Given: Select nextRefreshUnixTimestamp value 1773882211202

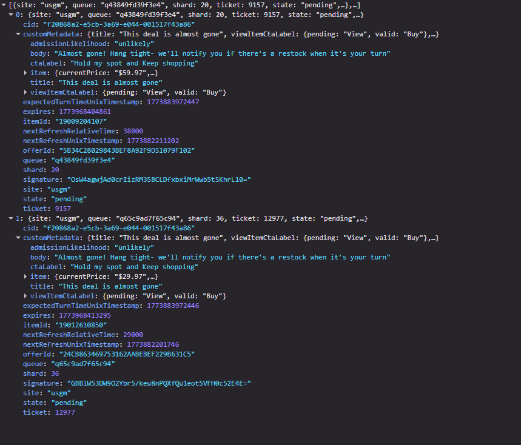Looking at the screenshot, I should click(153, 141).
